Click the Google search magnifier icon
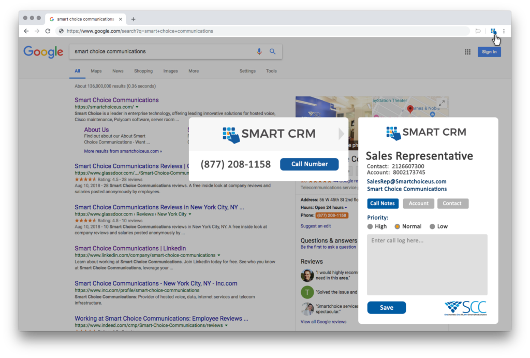The width and height of the screenshot is (530, 358). (272, 51)
